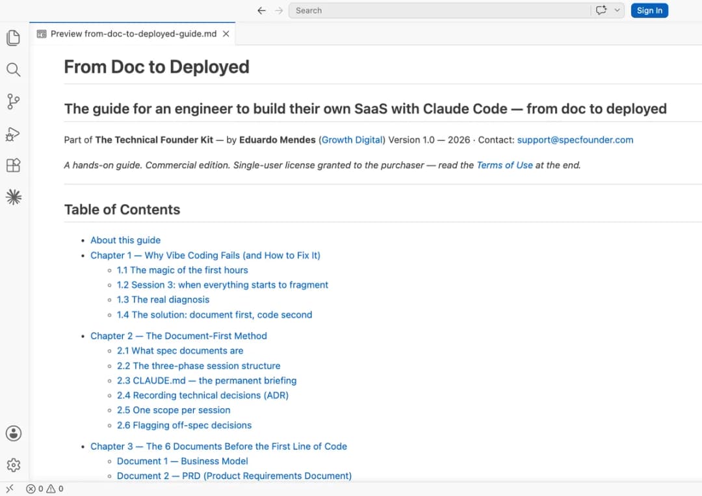Click the Eduardo Mendes author name
Image resolution: width=702 pixels, height=496 pixels.
pos(277,140)
